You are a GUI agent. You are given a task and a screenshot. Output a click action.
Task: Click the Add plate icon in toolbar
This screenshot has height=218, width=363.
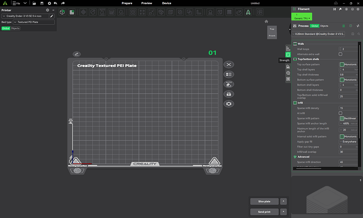[72, 12]
